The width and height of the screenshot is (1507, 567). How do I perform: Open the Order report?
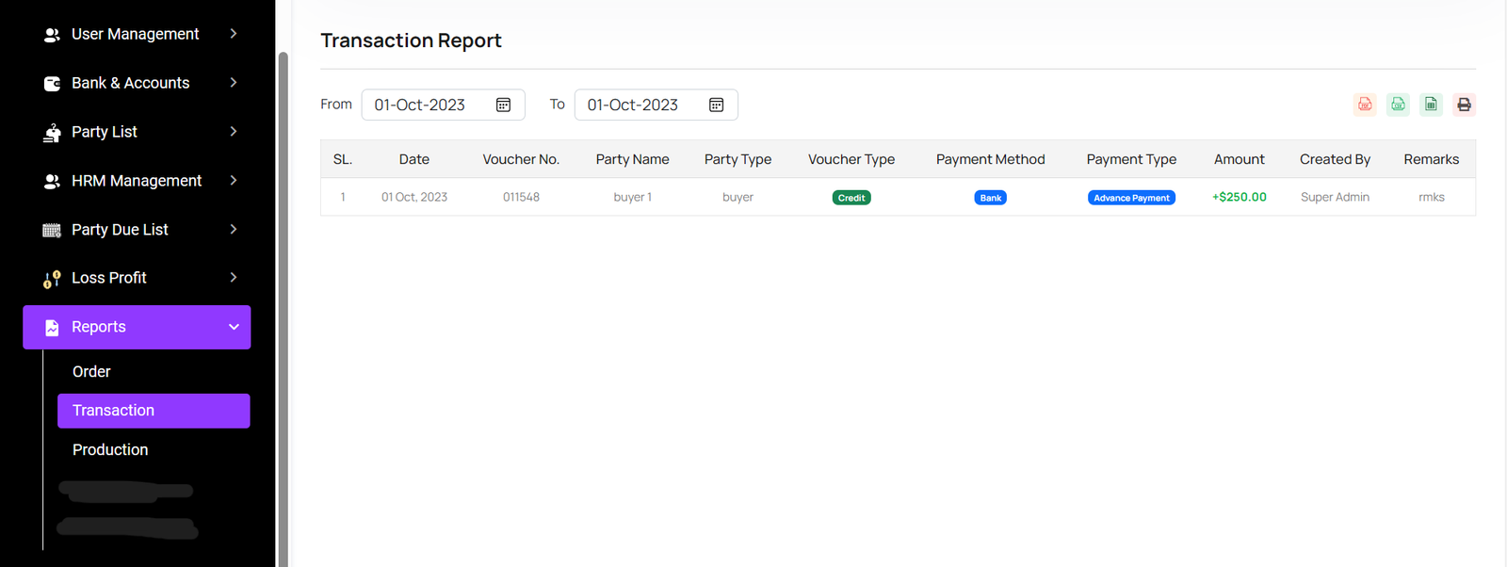point(91,372)
